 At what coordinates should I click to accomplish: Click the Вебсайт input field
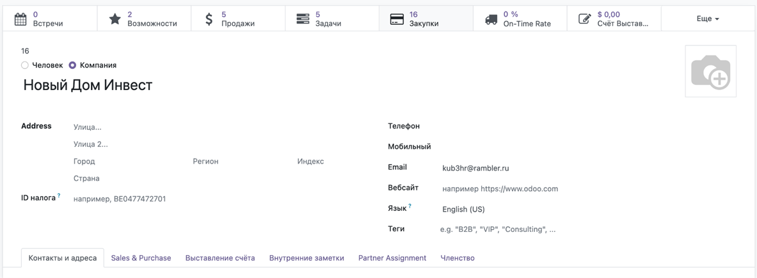(x=512, y=189)
